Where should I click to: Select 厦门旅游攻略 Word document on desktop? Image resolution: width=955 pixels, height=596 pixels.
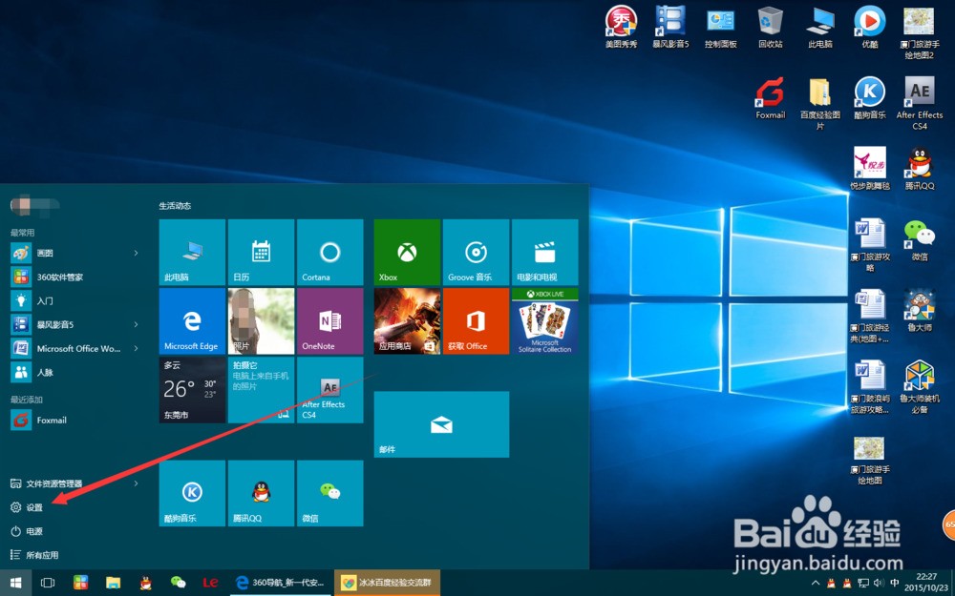point(870,245)
